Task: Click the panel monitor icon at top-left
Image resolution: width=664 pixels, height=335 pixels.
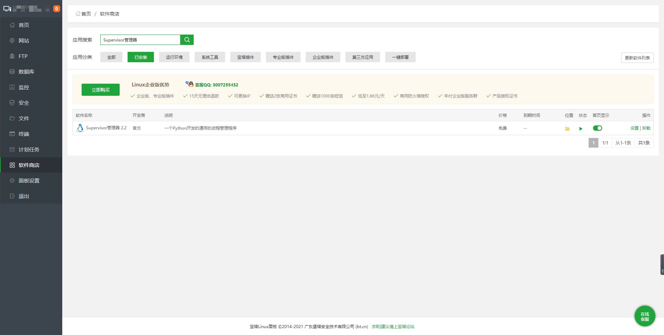Action: (7, 9)
